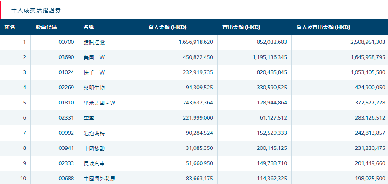Click sell amount 114,362,325
Image resolution: width=388 pixels, height=184 pixels.
click(271, 179)
